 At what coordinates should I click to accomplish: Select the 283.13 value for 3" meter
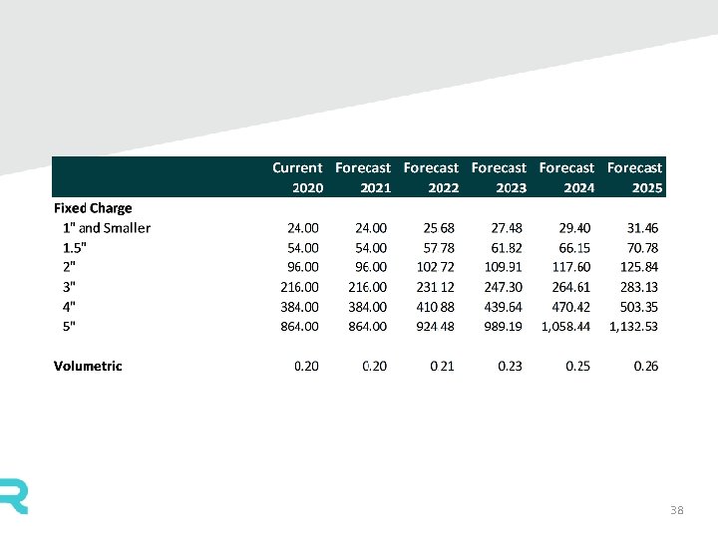[x=639, y=287]
